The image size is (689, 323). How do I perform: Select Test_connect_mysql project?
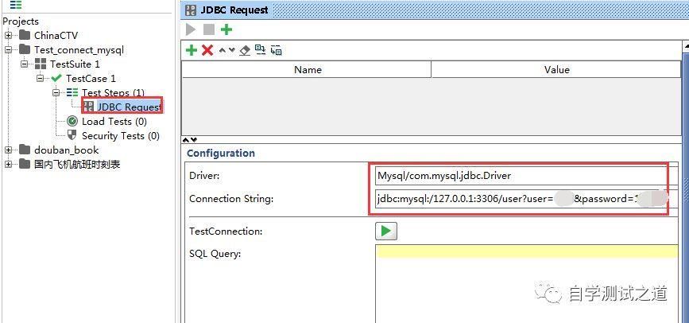click(x=79, y=50)
